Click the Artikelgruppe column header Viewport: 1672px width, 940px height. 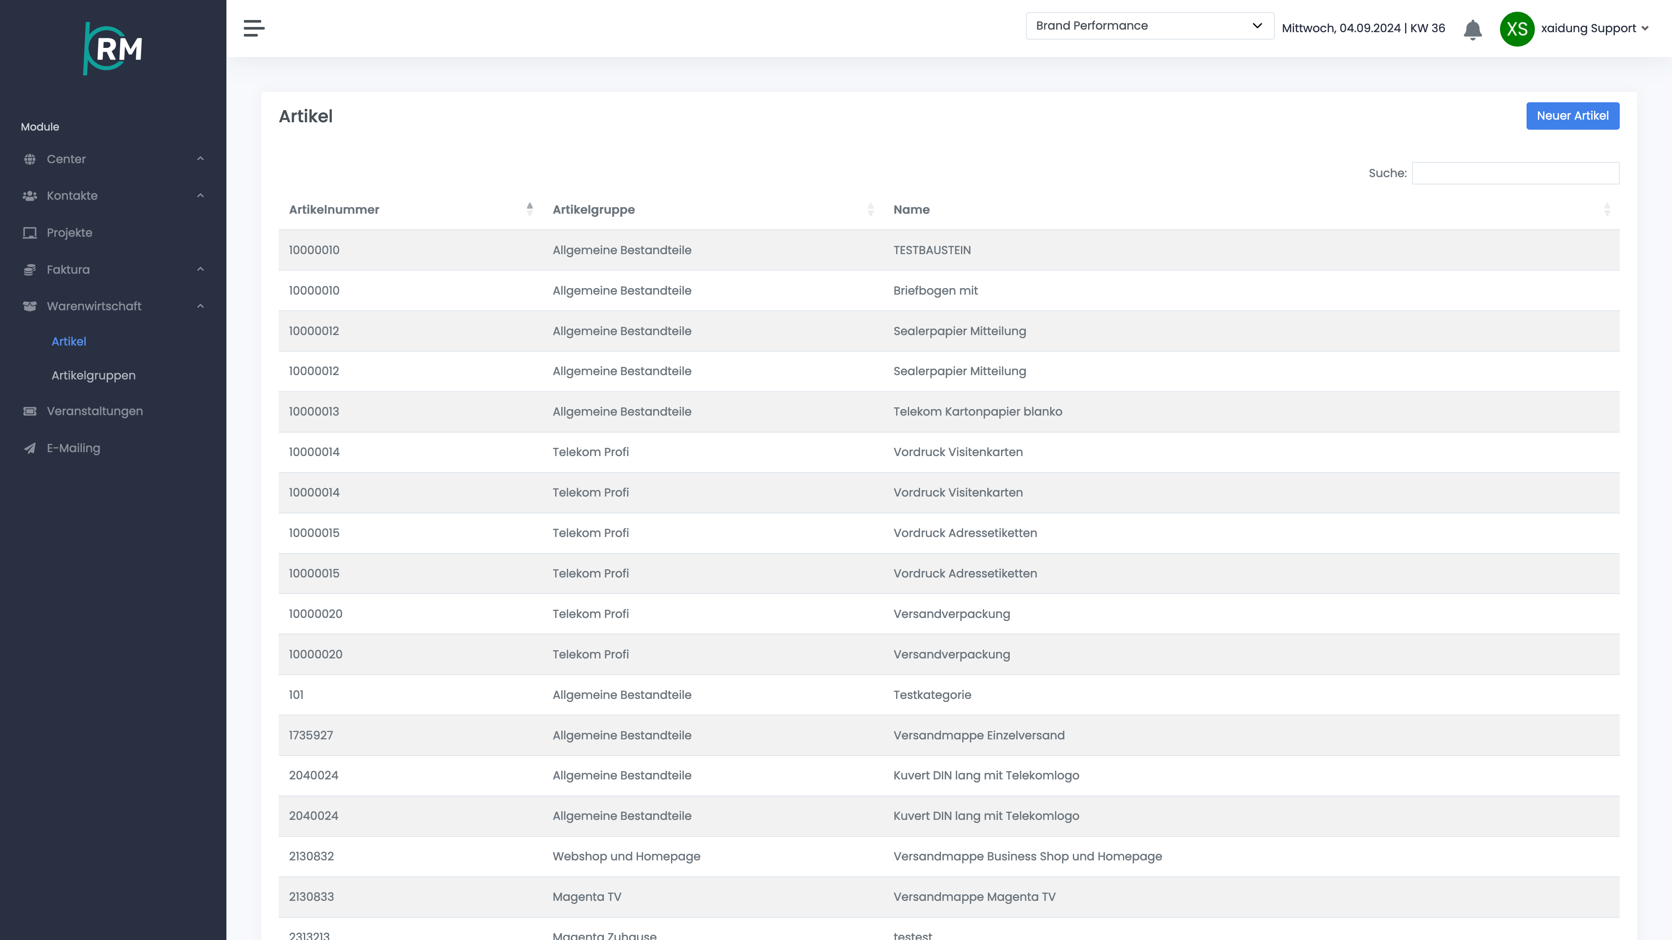click(593, 209)
